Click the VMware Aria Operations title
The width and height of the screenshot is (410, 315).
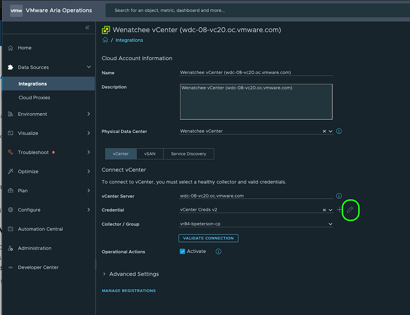59,10
